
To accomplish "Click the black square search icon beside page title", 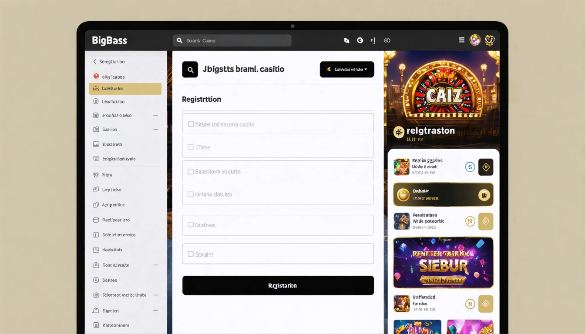I will (190, 69).
